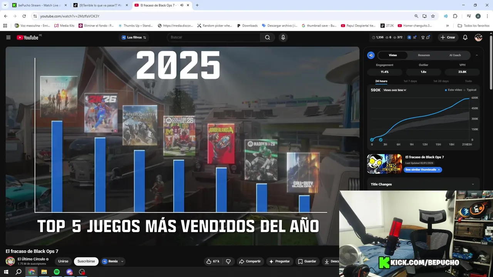Open the account avatar menu

[478, 37]
